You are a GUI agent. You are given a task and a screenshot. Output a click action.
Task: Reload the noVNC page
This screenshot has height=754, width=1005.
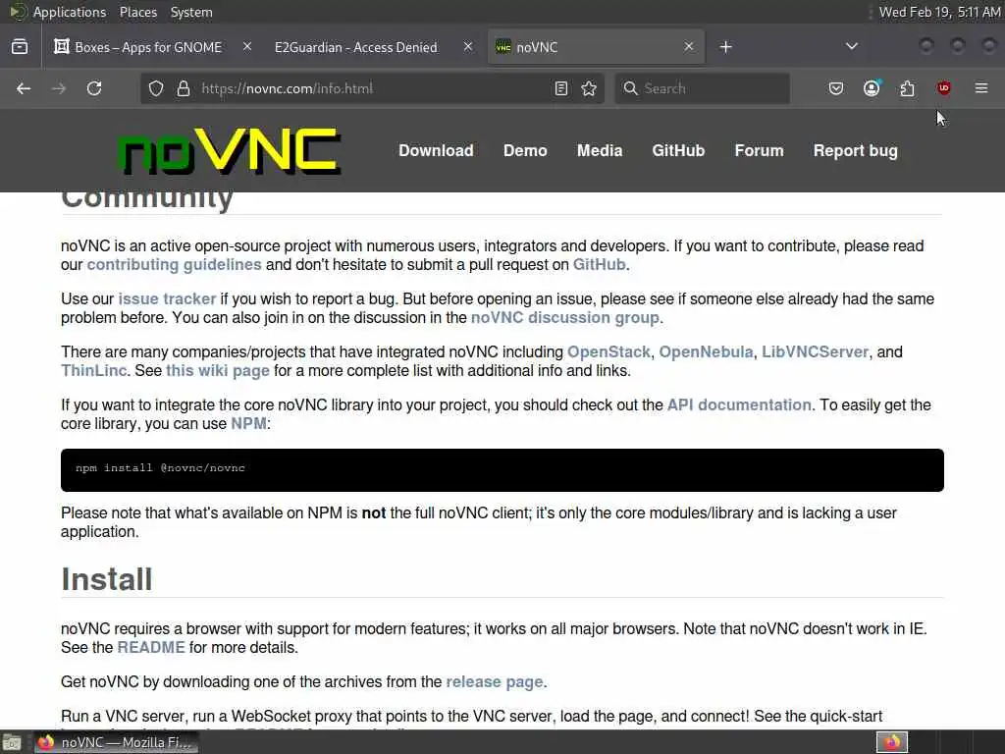[x=94, y=88]
